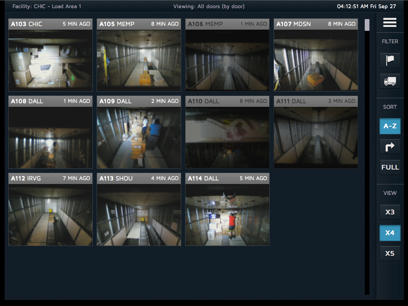408x306 pixels.
Task: Open door A103 CHIC camera thumbnail
Action: [x=51, y=60]
